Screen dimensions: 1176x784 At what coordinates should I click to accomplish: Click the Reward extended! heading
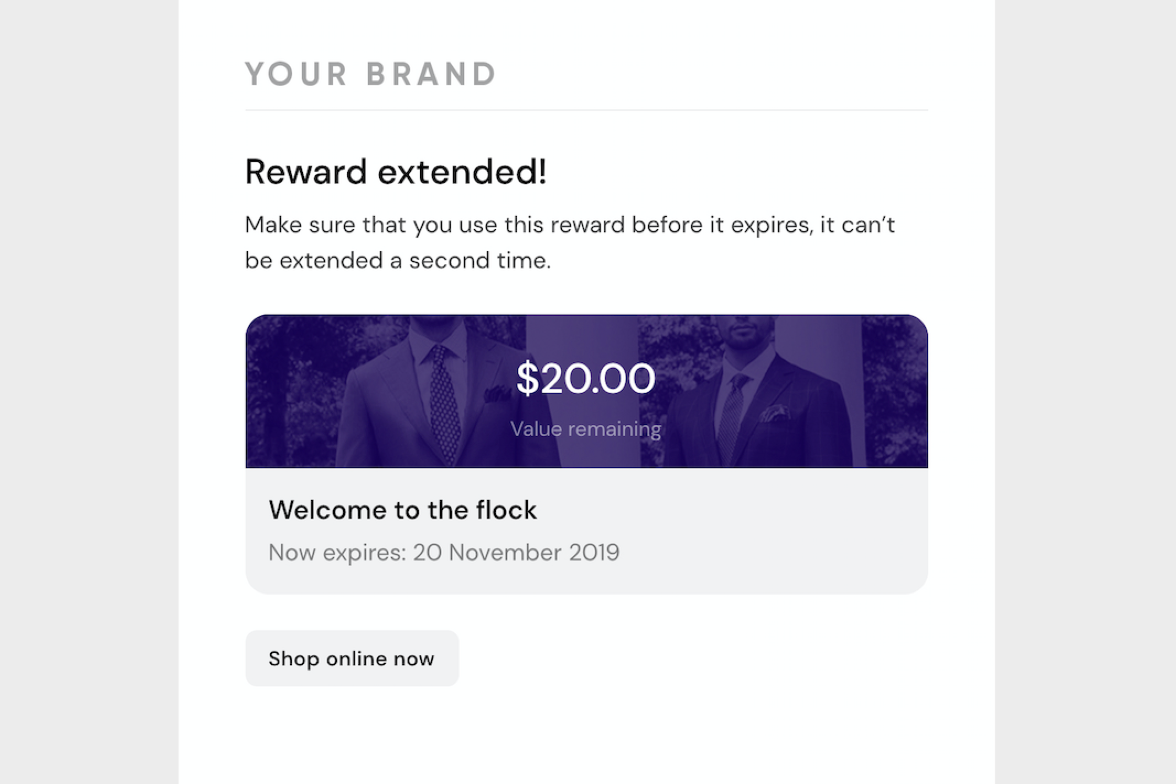click(396, 171)
